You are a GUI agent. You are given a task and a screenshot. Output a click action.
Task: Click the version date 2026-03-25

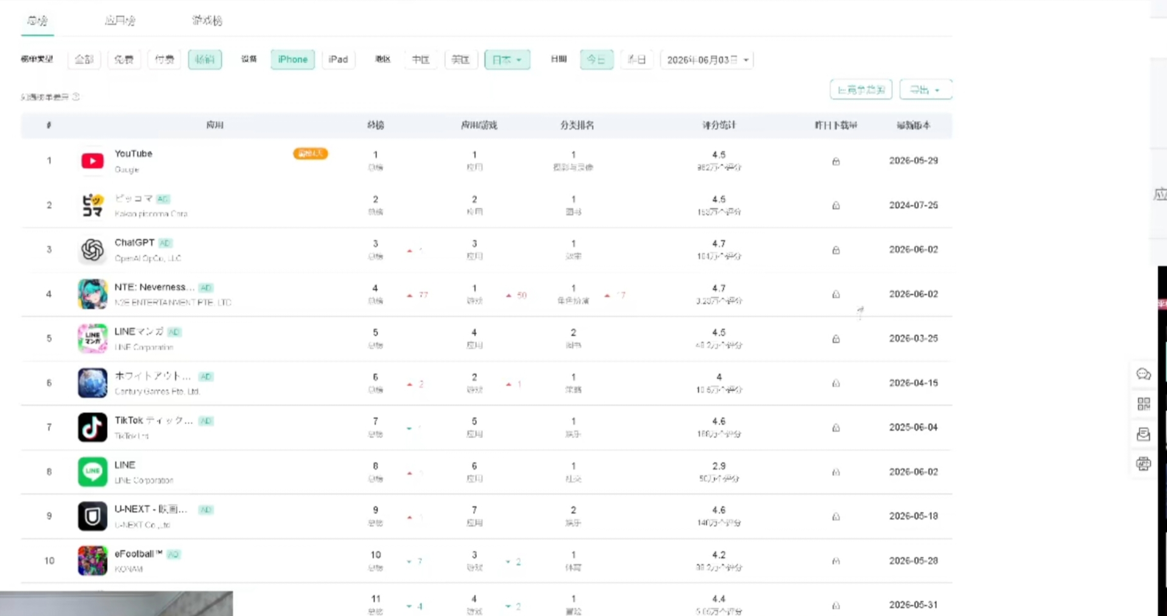(x=914, y=338)
